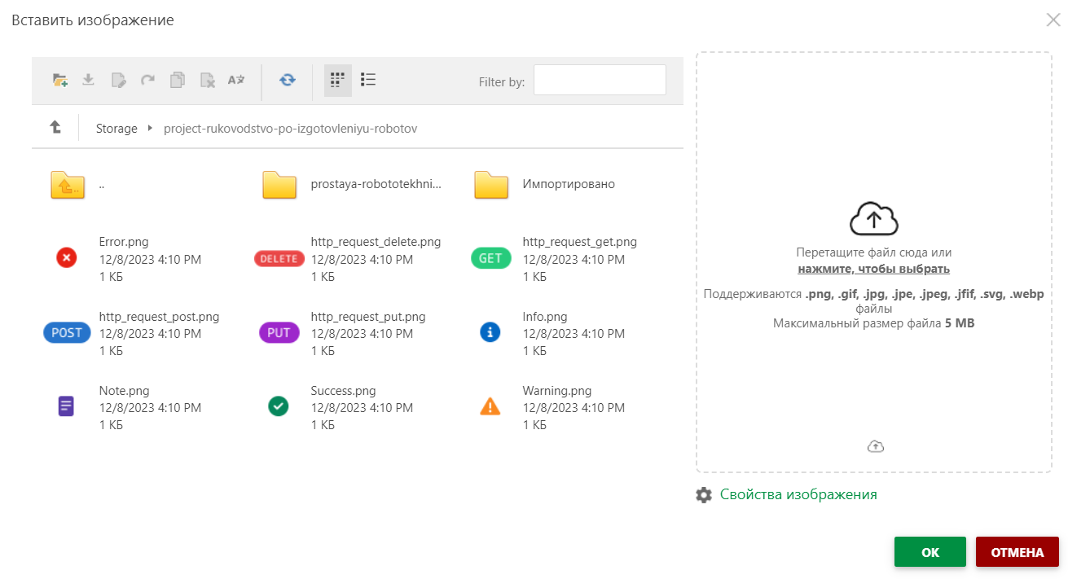Click the 'нажмите, чтобы выбрать' upload link

[873, 269]
